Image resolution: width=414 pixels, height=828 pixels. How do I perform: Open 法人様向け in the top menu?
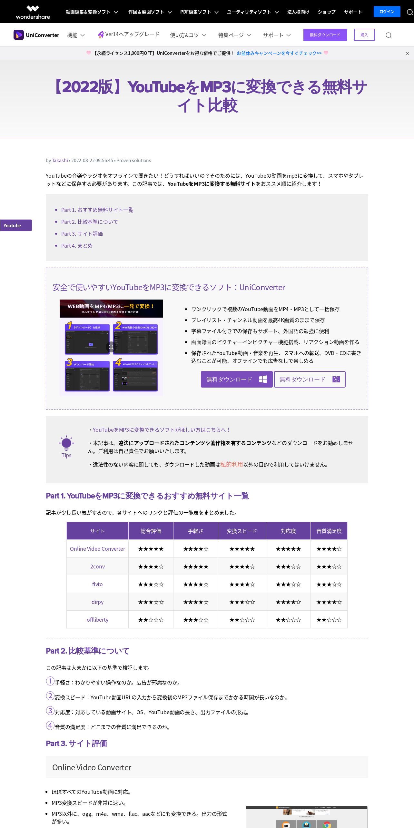[298, 12]
